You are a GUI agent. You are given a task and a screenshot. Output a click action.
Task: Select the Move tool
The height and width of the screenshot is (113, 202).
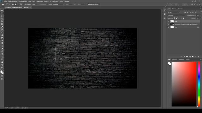[2, 10]
